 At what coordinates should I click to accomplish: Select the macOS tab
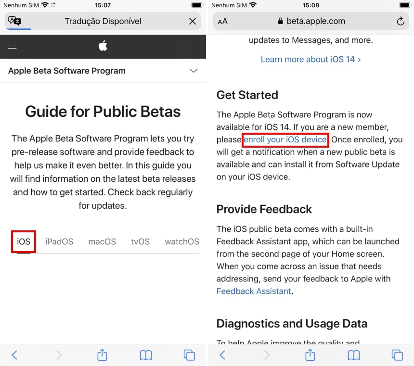click(x=102, y=241)
